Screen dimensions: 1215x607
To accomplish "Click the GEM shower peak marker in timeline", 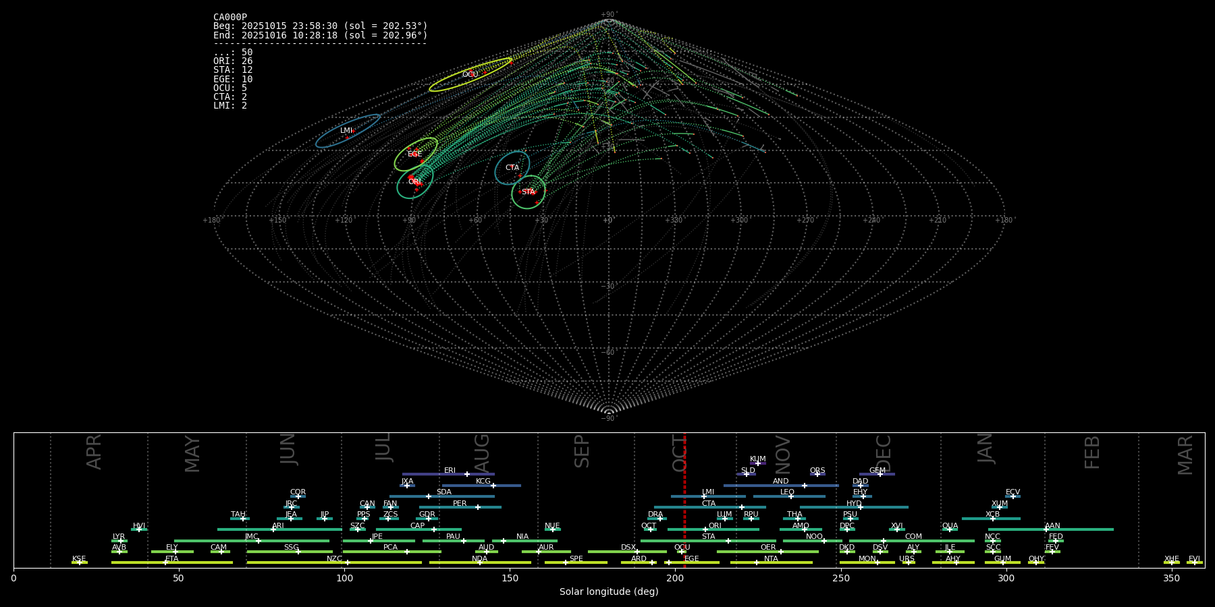I will pos(880,474).
